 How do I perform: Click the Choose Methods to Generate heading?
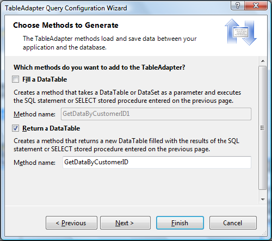(x=66, y=25)
